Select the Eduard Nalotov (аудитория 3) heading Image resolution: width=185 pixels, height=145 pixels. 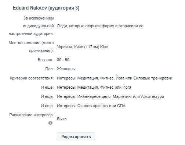point(46,8)
